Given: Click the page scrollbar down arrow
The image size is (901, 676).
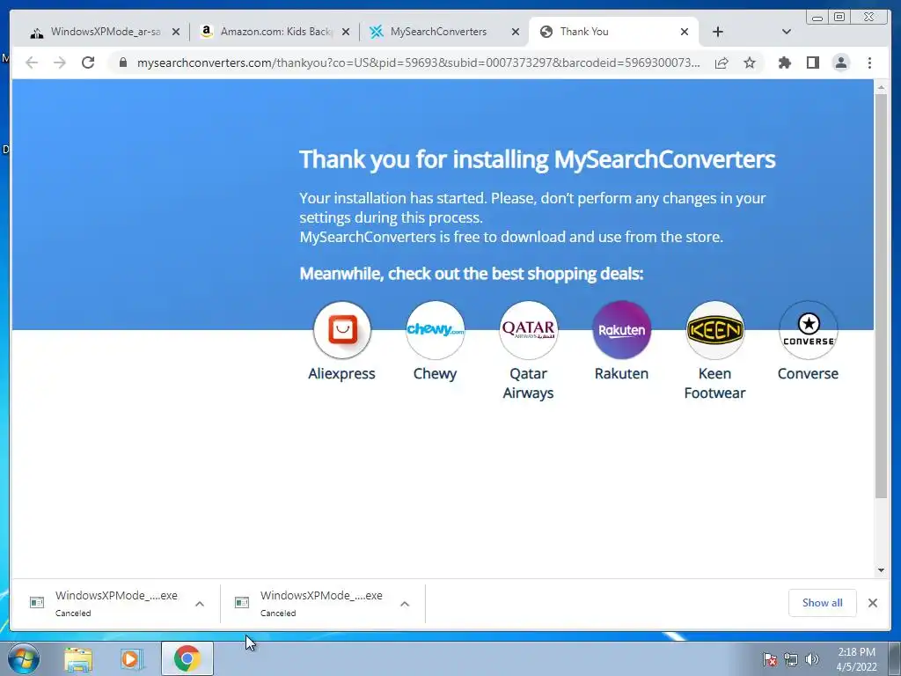Looking at the screenshot, I should pyautogui.click(x=881, y=570).
